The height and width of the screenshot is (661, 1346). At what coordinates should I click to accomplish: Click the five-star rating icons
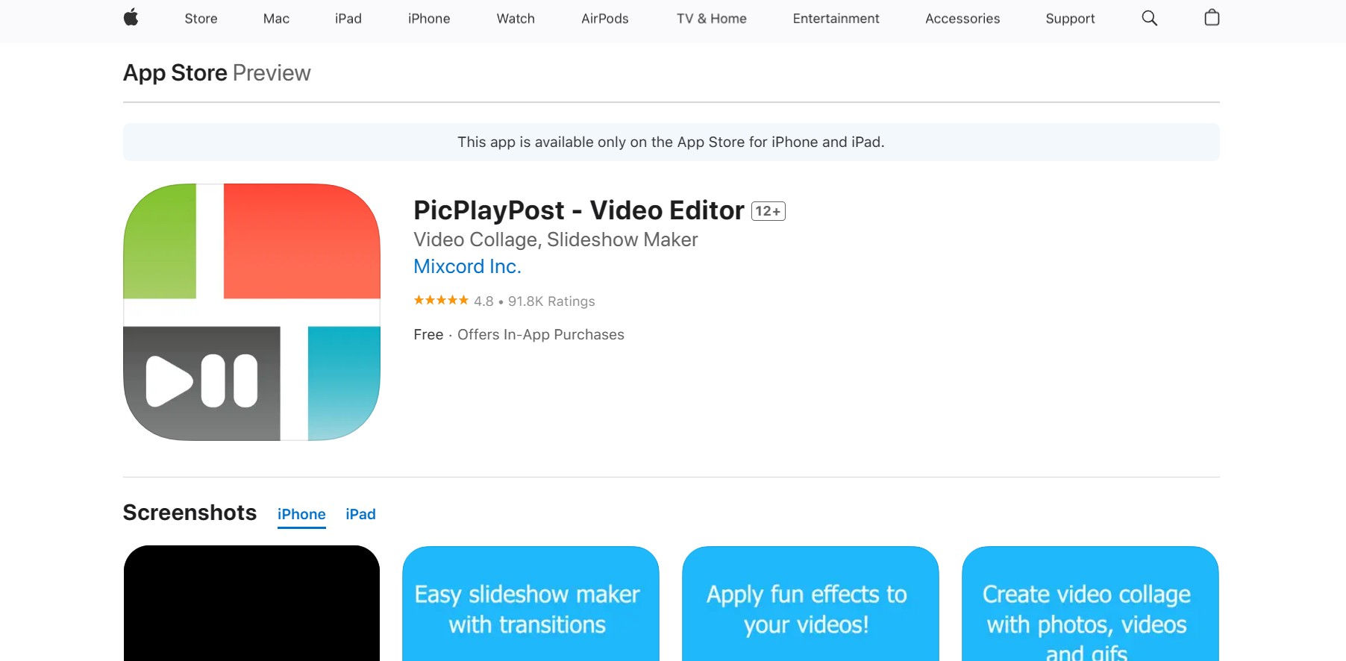point(441,300)
